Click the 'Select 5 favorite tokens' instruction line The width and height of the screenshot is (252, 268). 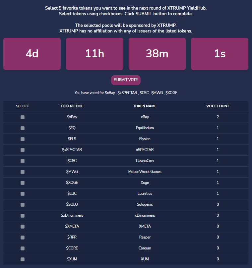coord(126,8)
